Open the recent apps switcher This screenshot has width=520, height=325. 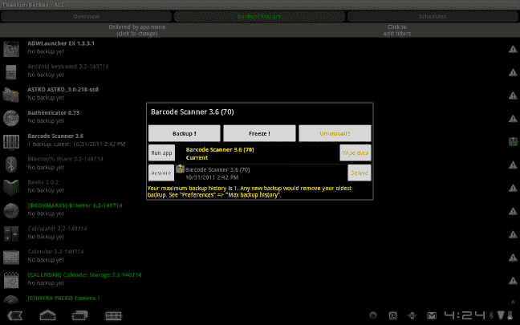pyautogui.click(x=79, y=315)
